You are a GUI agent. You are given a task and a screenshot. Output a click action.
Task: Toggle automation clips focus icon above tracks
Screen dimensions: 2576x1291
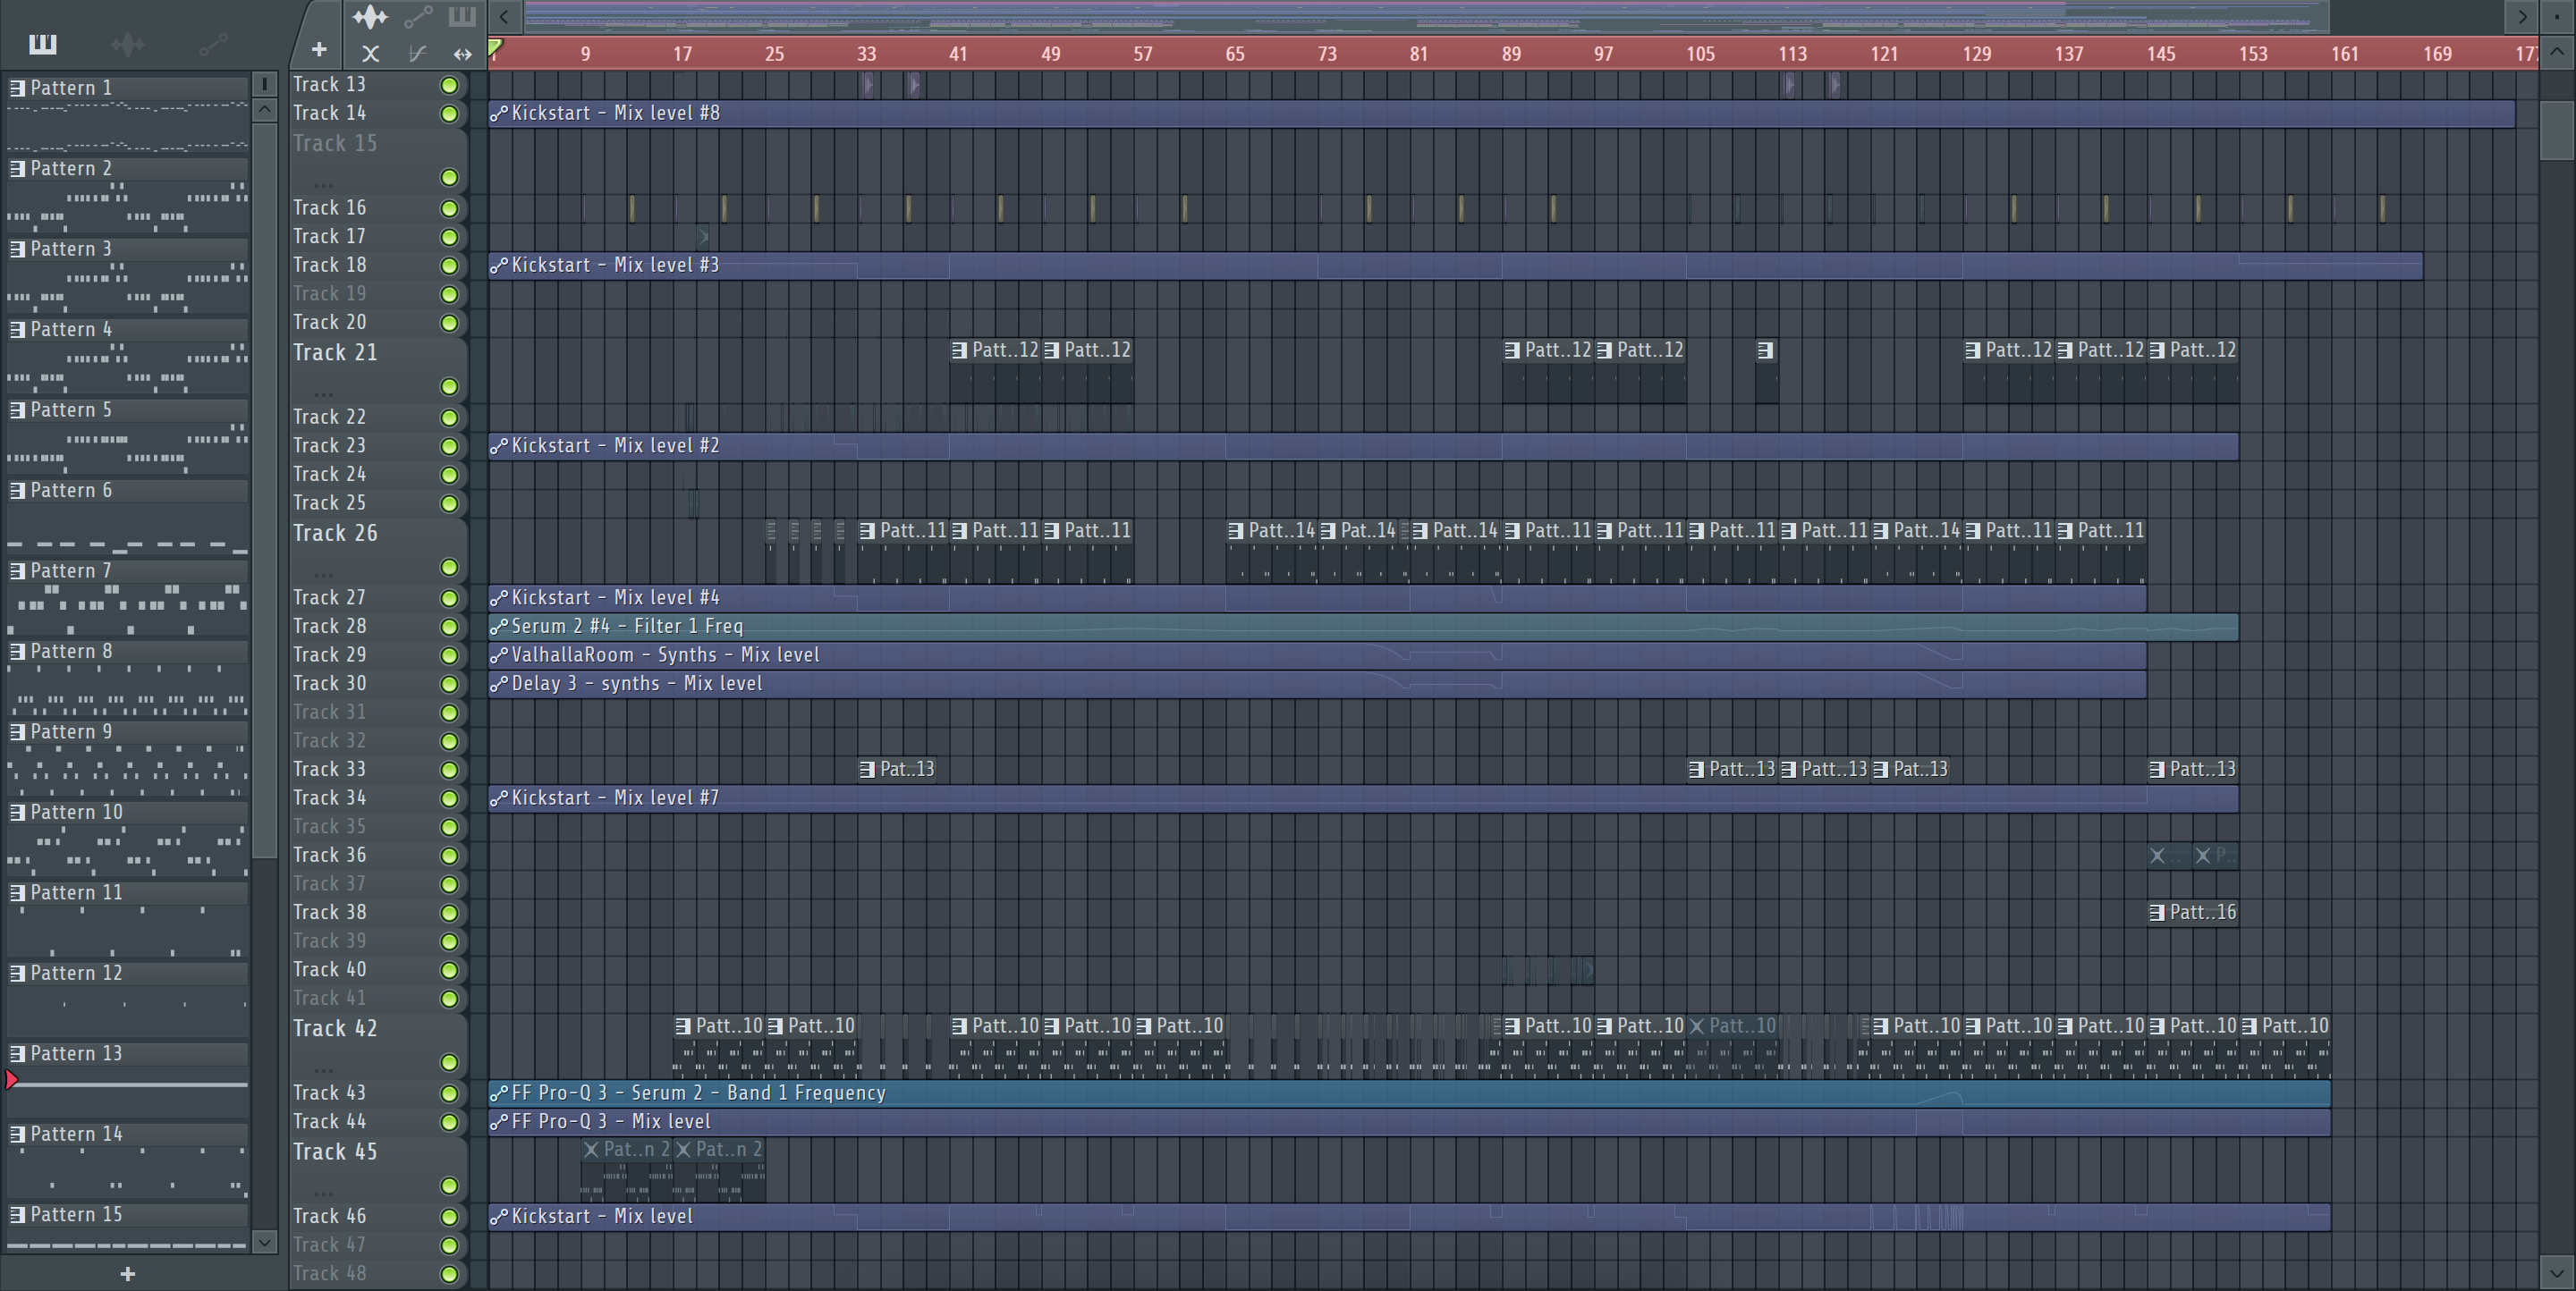[418, 17]
